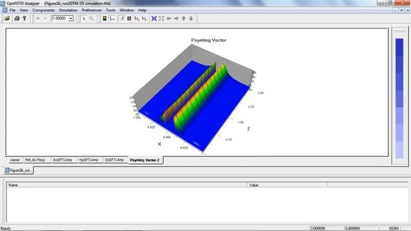Open the File menu
411x231 pixels.
12,10
